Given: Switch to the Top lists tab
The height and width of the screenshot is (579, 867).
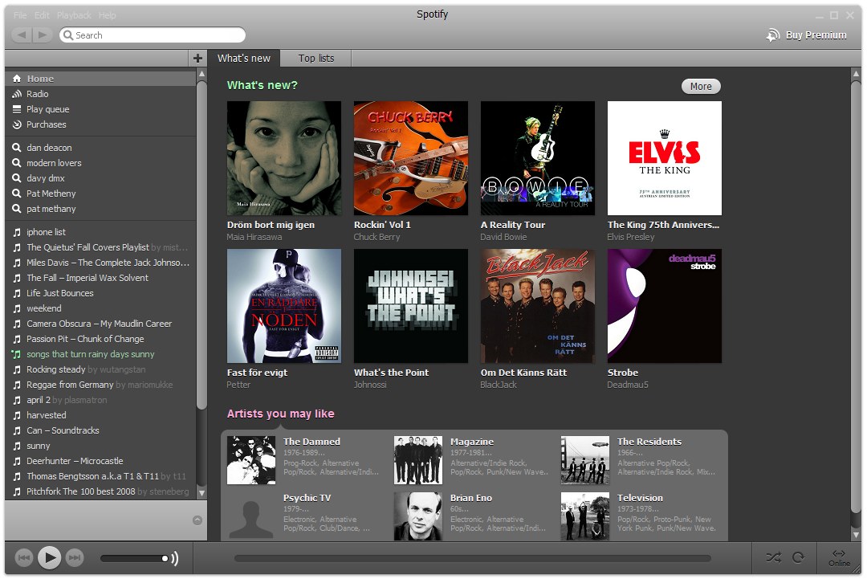Looking at the screenshot, I should pyautogui.click(x=315, y=58).
